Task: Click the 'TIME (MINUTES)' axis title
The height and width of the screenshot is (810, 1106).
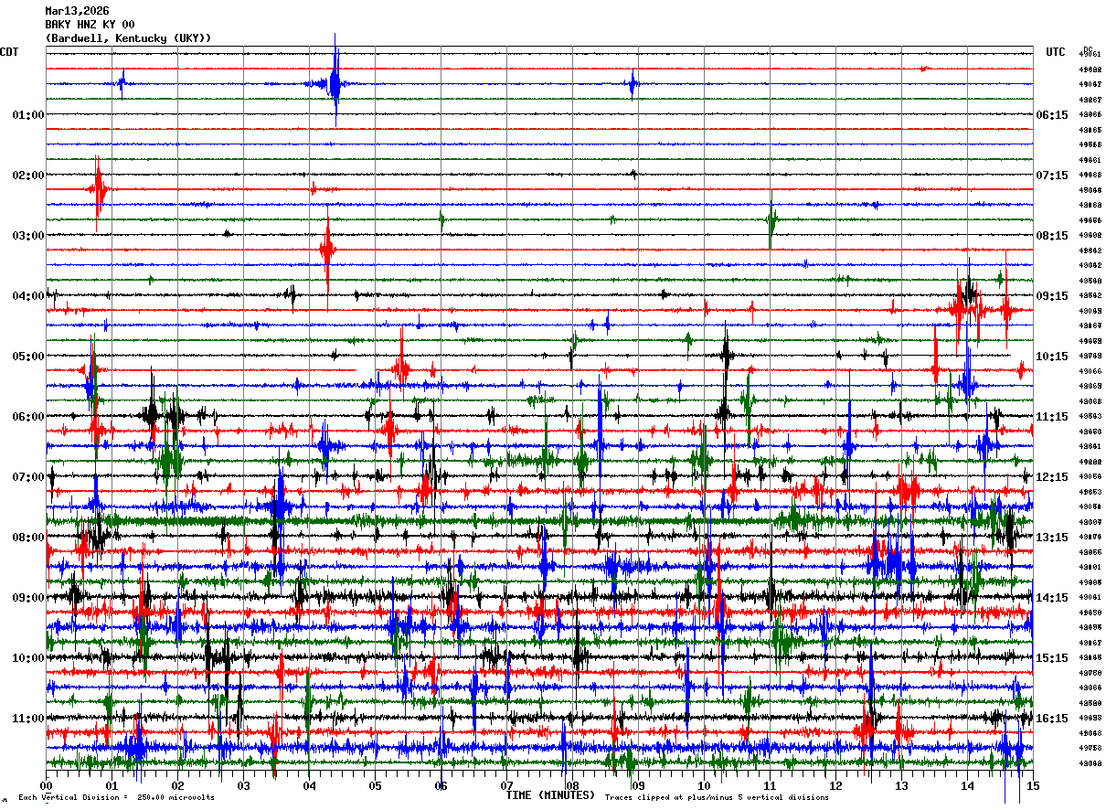Action: pyautogui.click(x=550, y=795)
